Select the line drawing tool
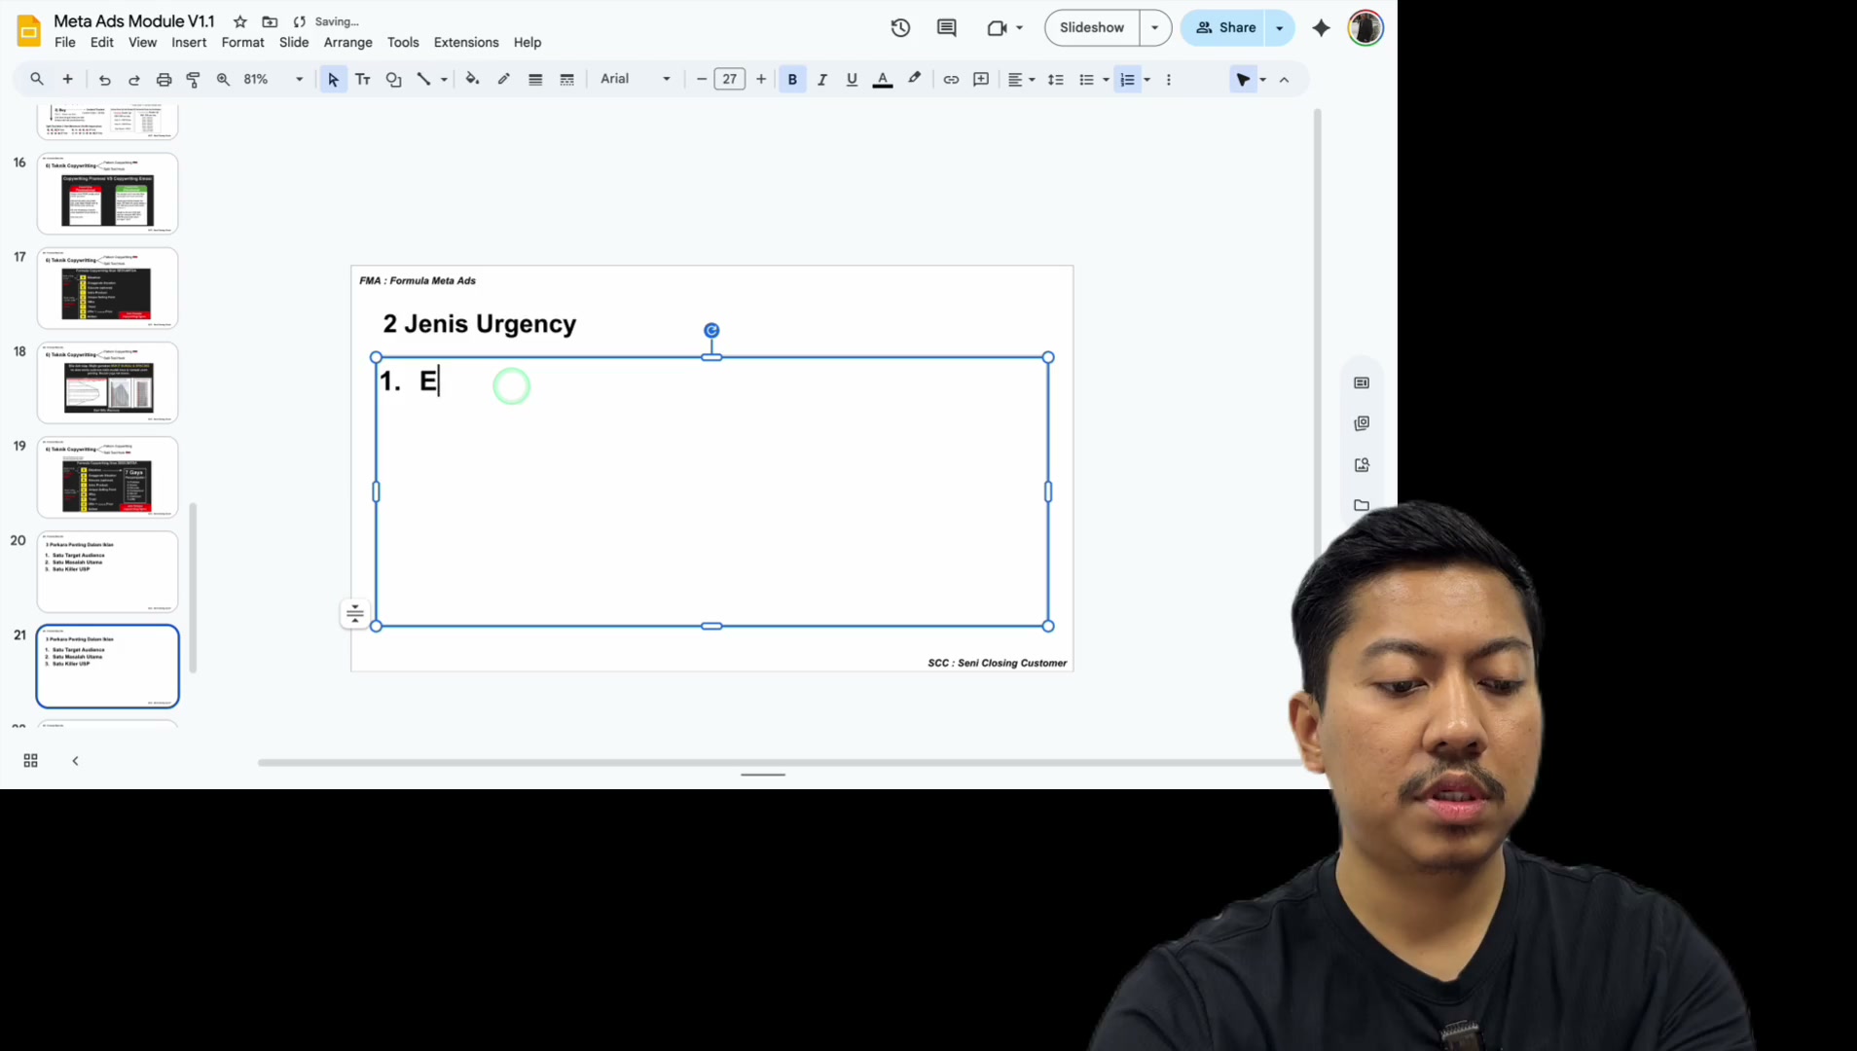The height and width of the screenshot is (1051, 1857). click(x=423, y=80)
